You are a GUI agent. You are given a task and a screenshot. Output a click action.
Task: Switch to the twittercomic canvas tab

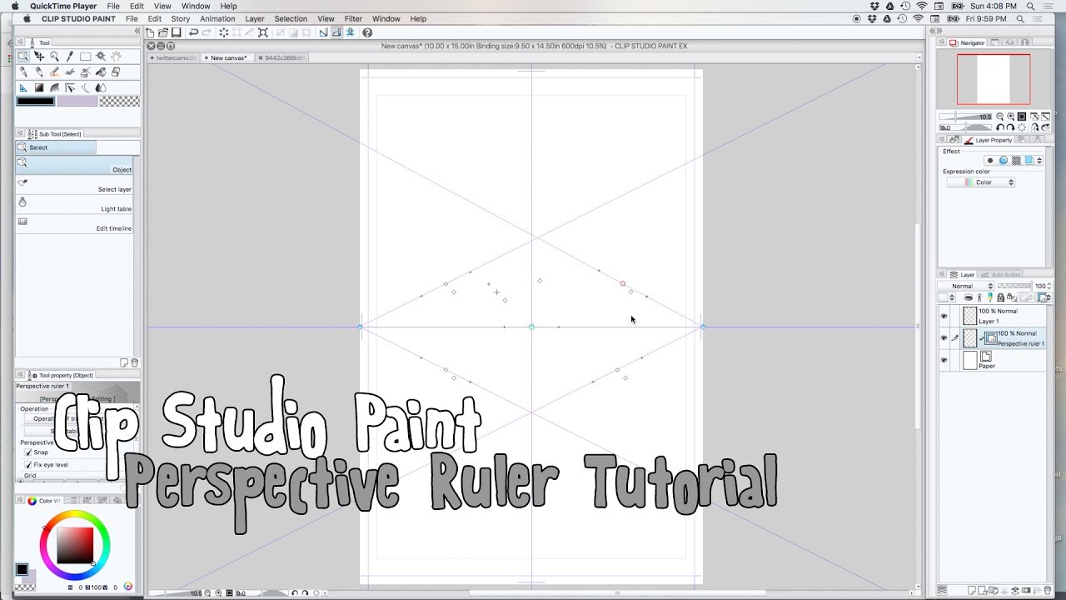coord(173,57)
